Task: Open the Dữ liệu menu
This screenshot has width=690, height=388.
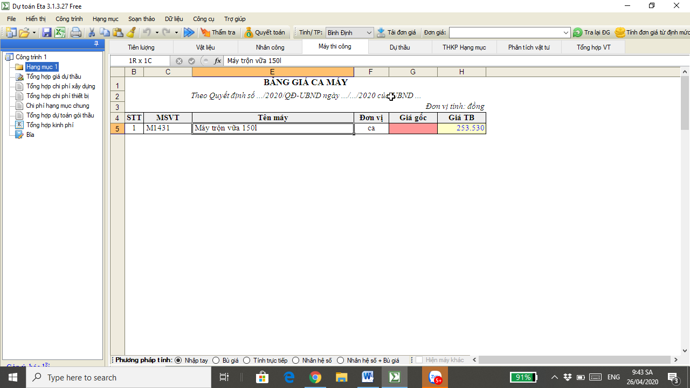Action: click(x=174, y=19)
